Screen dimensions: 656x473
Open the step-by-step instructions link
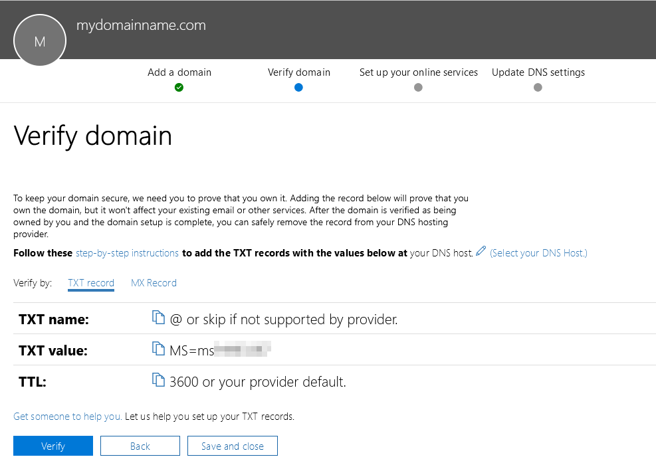pos(127,253)
